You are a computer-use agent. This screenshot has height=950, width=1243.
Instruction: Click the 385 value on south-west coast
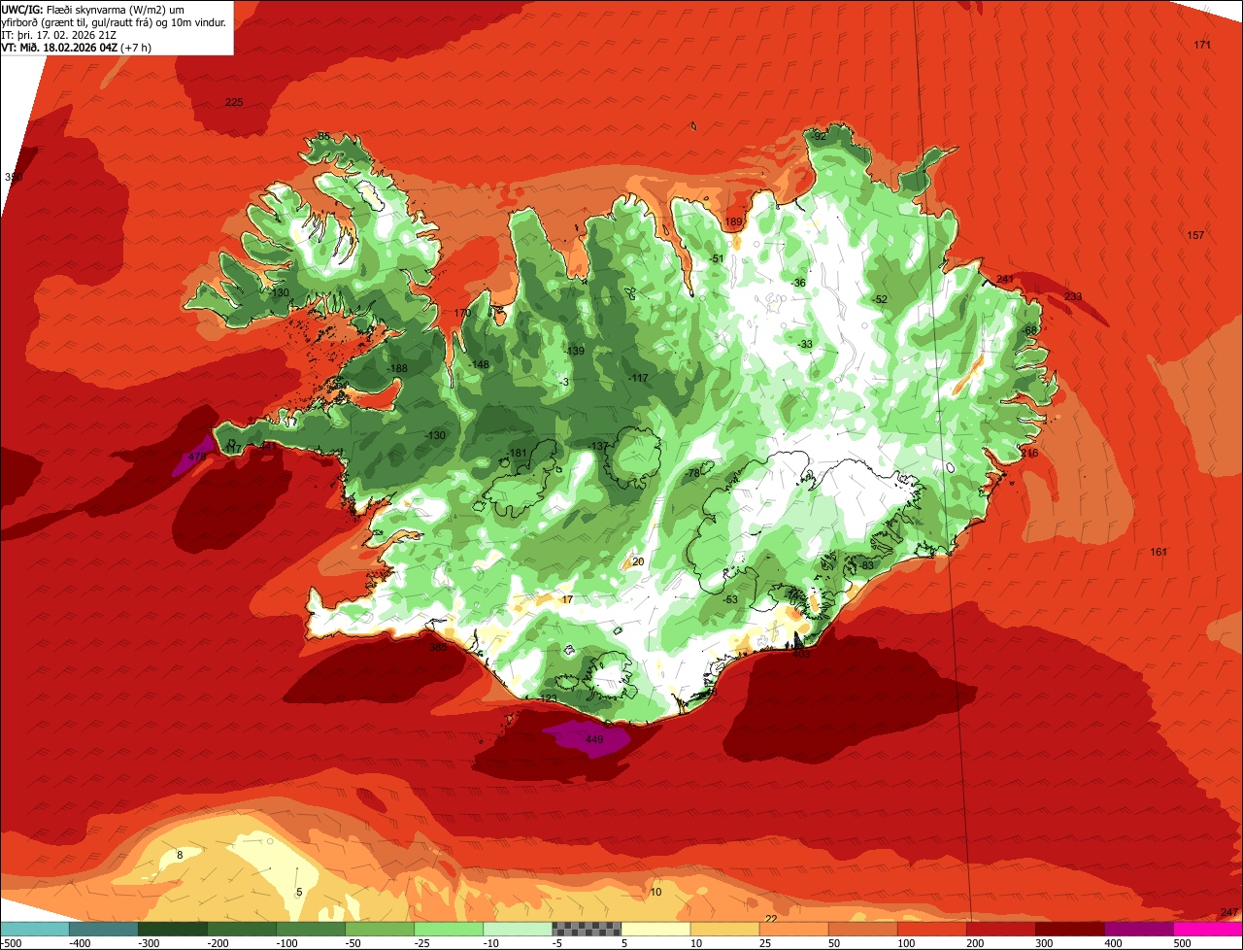point(438,646)
